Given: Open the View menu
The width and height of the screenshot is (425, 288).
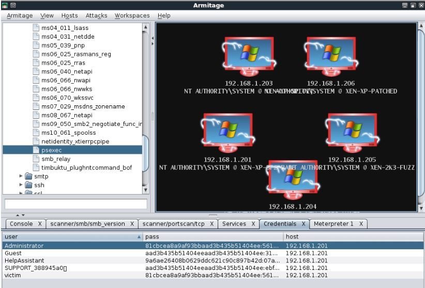Looking at the screenshot, I should [x=47, y=15].
